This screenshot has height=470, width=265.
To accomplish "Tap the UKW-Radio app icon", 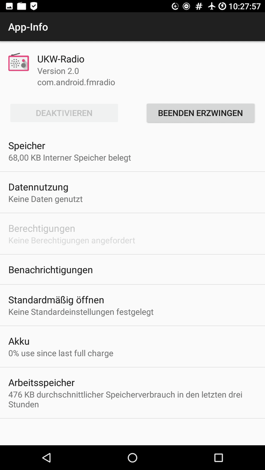I will (x=19, y=62).
